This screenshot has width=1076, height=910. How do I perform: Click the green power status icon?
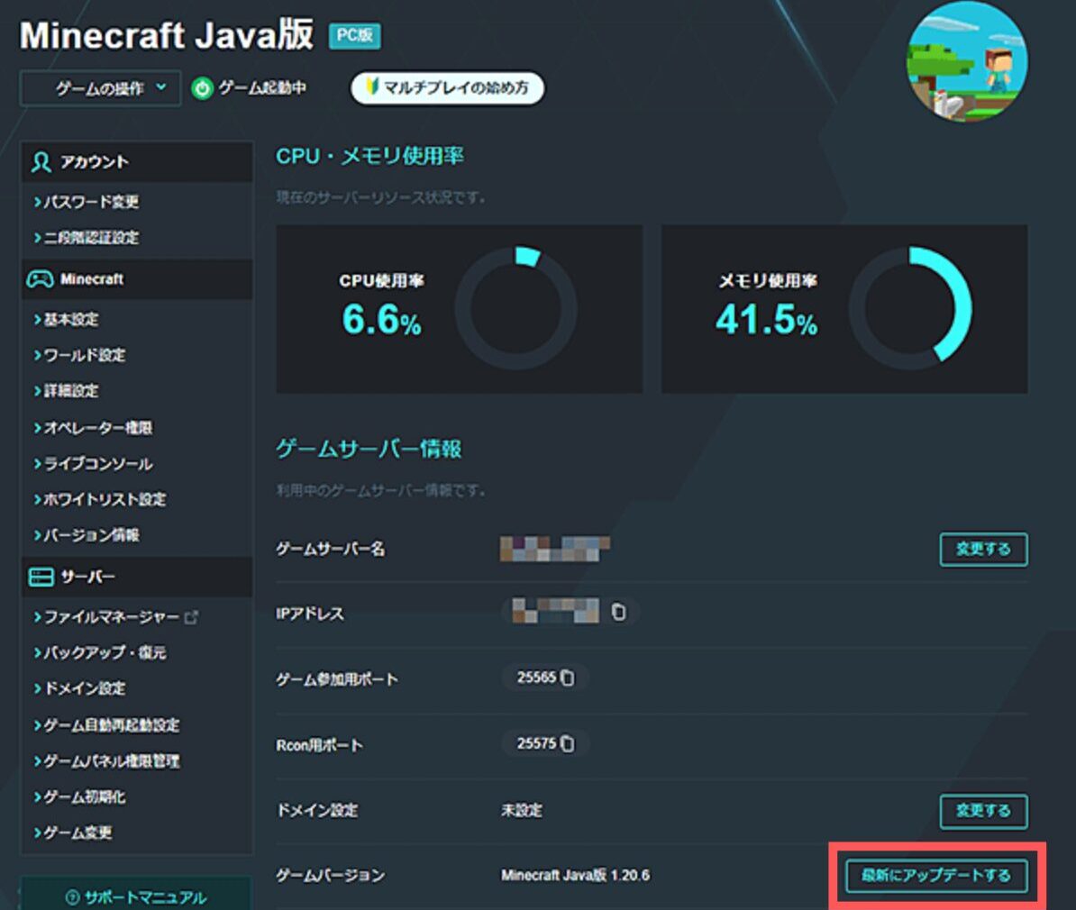[x=202, y=87]
